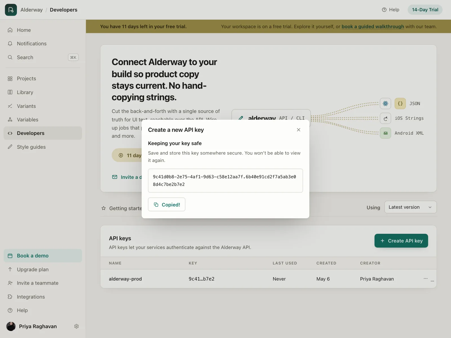The height and width of the screenshot is (338, 451).
Task: Click the generated API key field
Action: [x=225, y=181]
